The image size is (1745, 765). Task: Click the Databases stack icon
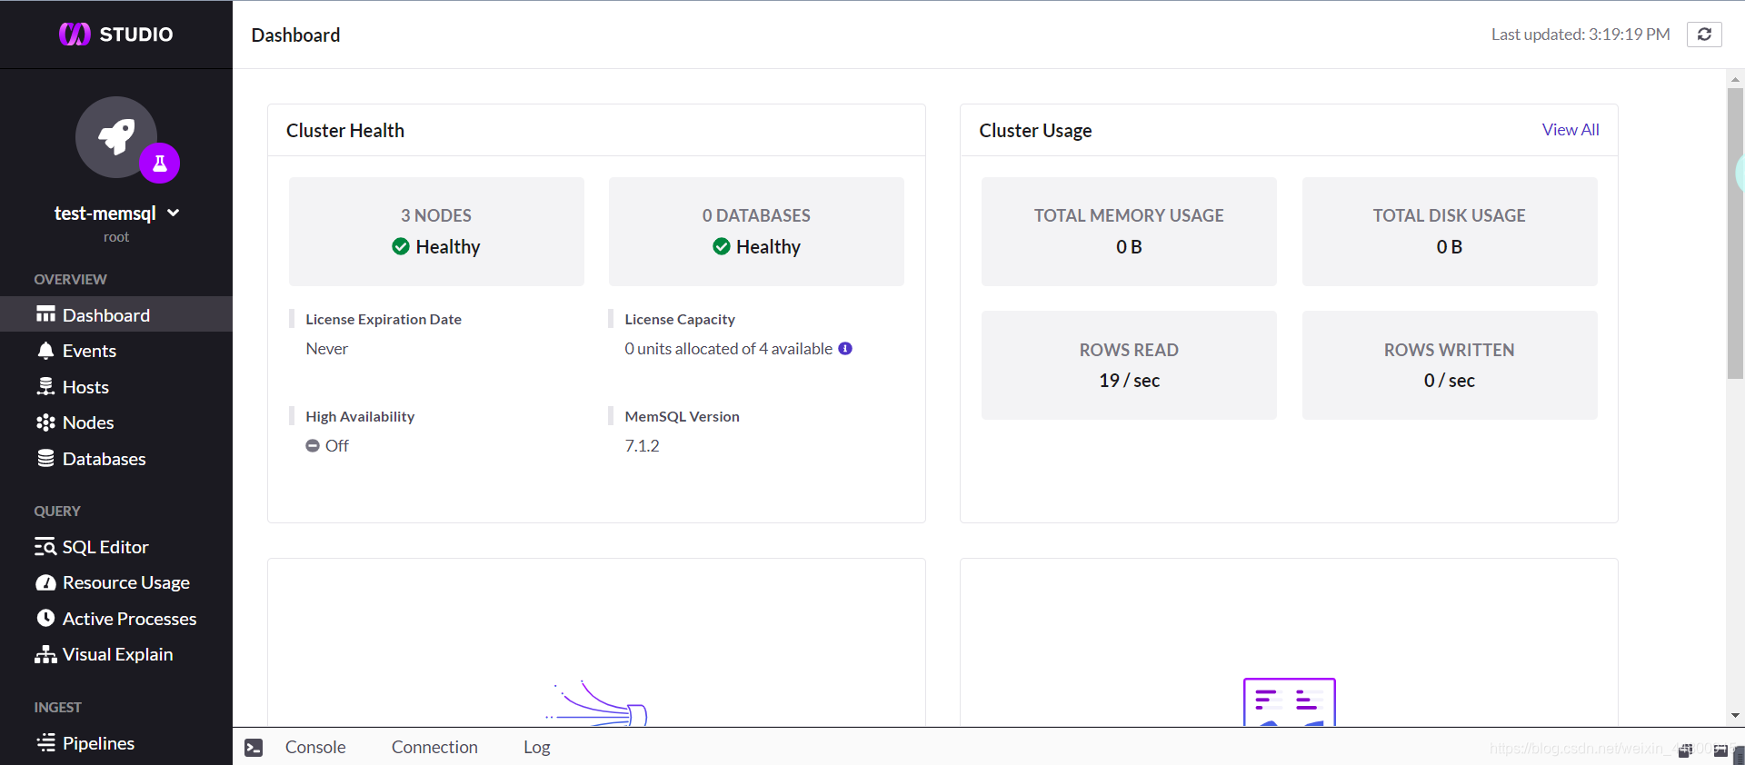[x=45, y=458]
